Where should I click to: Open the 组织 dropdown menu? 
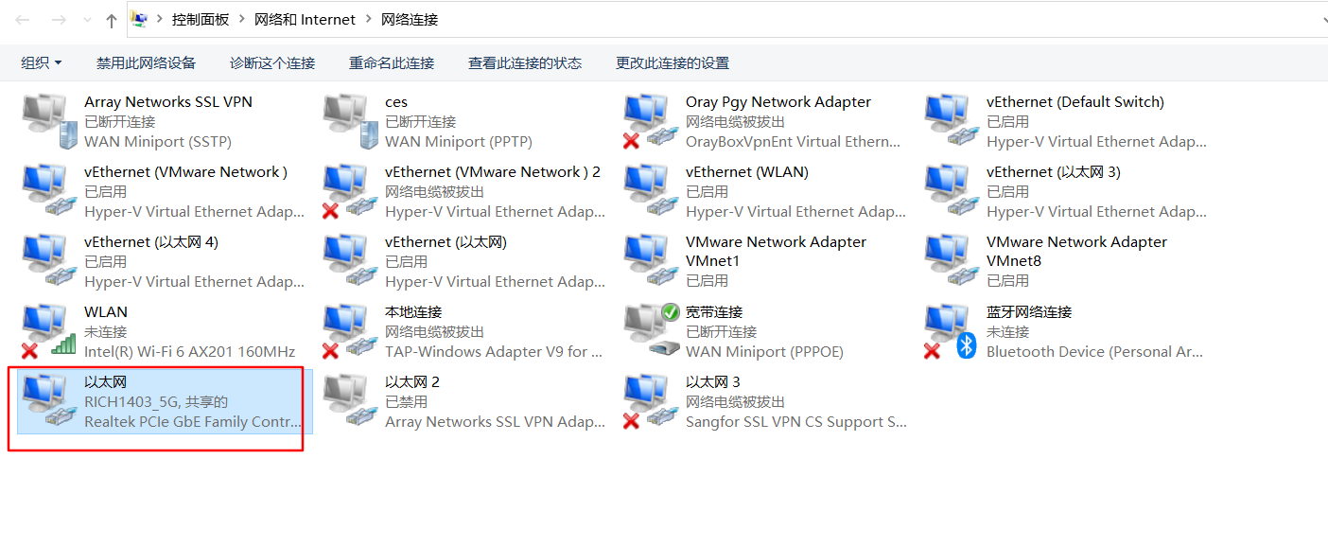41,63
